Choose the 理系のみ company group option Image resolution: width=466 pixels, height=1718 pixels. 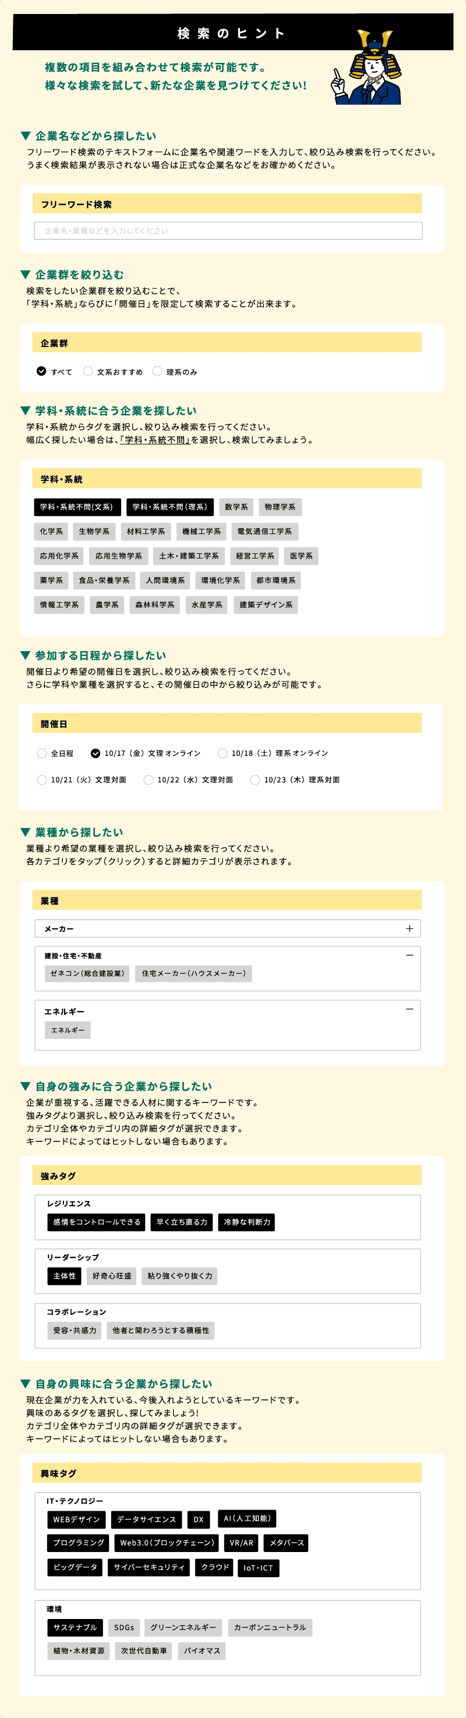(x=157, y=372)
